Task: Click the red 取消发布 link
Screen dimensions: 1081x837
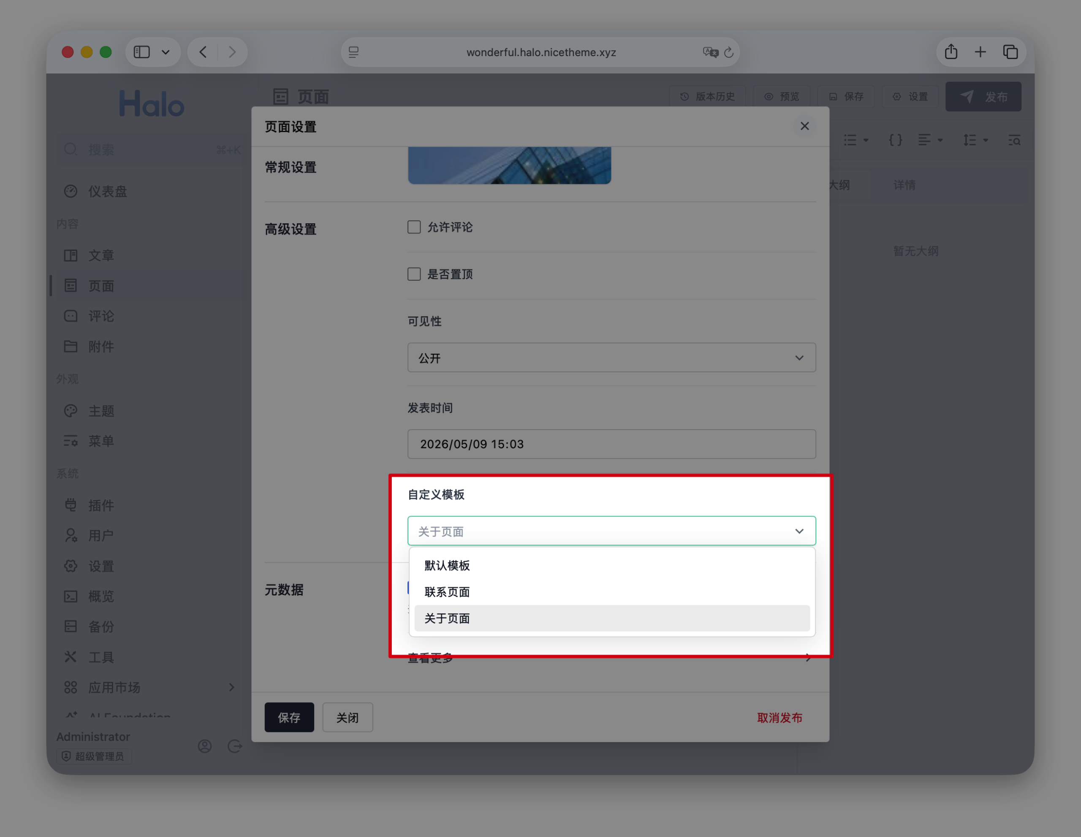Action: (x=780, y=718)
